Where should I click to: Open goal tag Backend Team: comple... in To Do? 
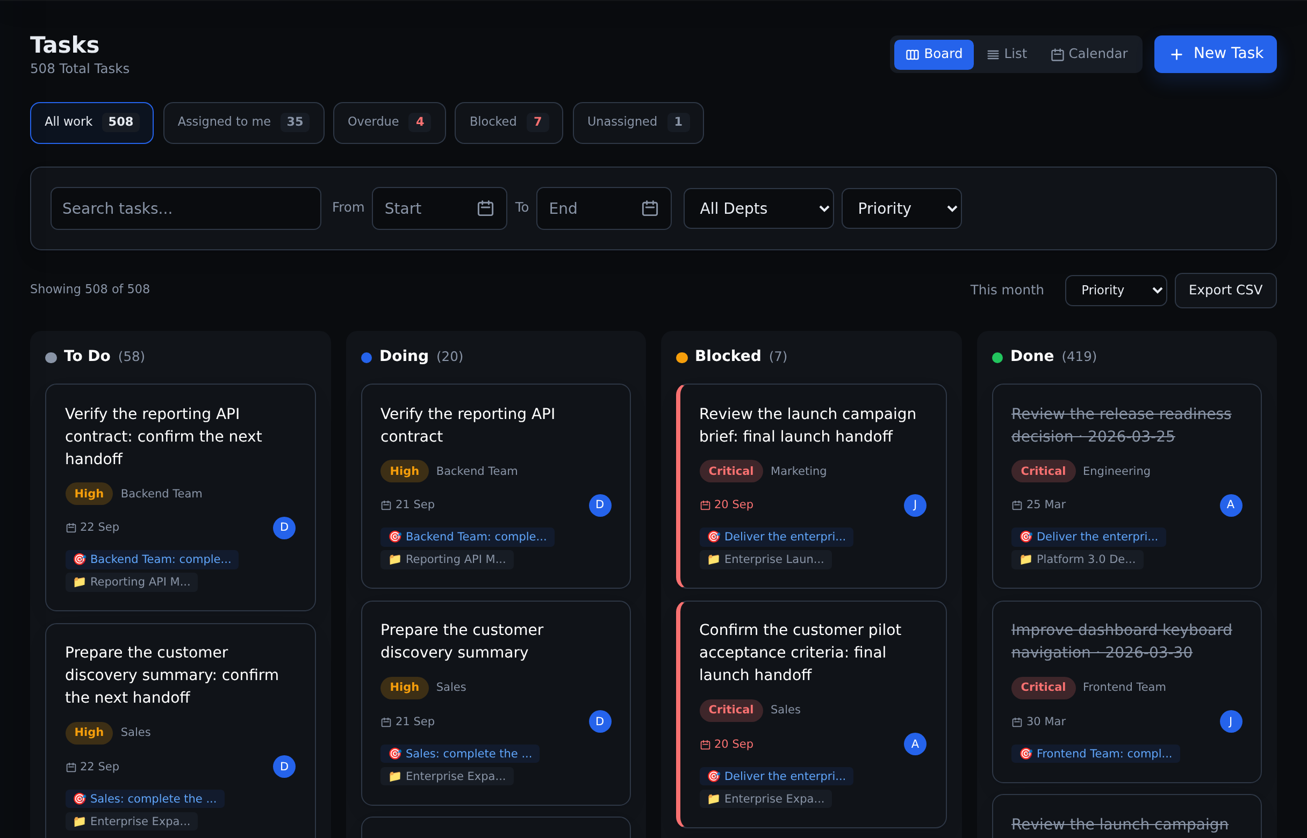(x=152, y=559)
